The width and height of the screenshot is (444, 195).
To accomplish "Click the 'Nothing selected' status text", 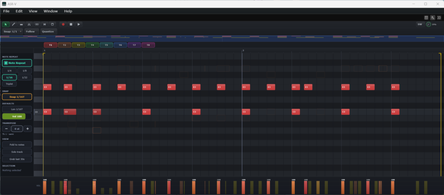I will pyautogui.click(x=12, y=170).
